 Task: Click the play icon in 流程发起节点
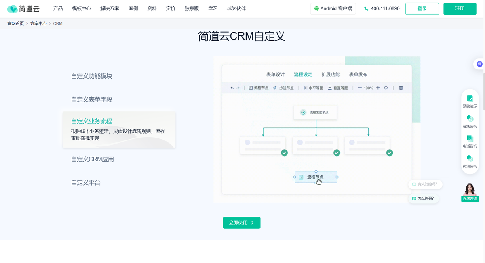tap(303, 113)
